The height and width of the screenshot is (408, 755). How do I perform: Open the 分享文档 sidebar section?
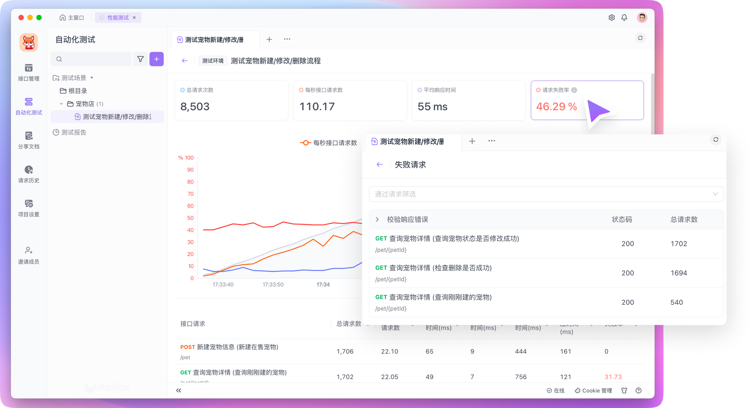click(28, 141)
